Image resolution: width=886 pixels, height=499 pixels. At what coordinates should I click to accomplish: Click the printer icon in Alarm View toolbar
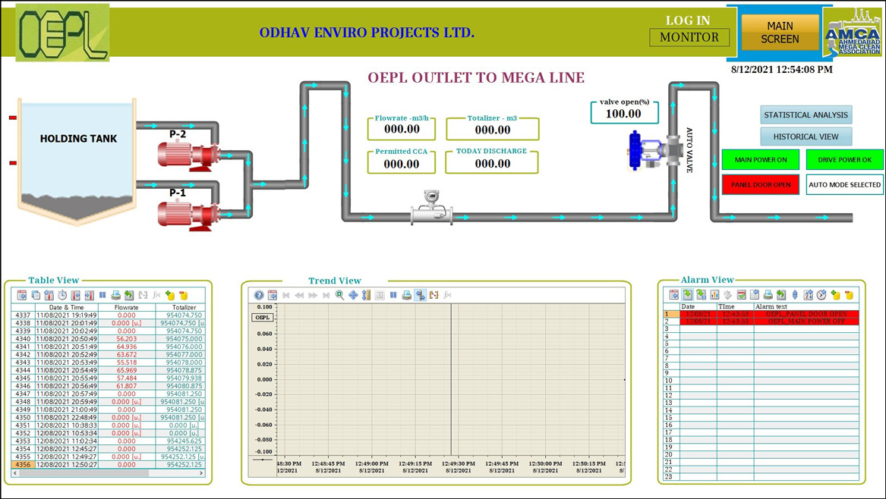coord(768,294)
